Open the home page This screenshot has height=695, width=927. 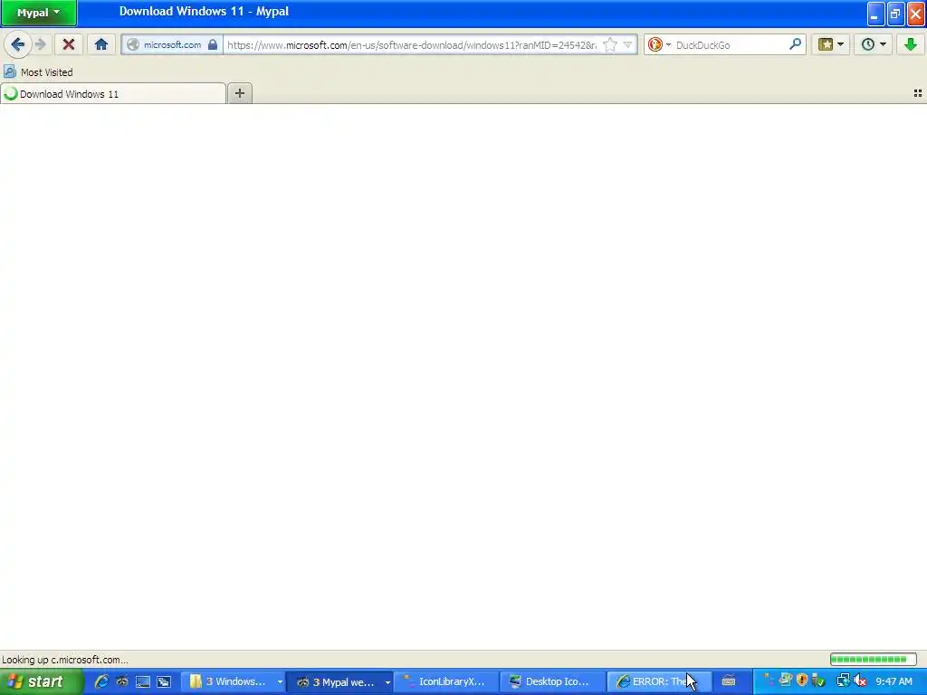[101, 44]
